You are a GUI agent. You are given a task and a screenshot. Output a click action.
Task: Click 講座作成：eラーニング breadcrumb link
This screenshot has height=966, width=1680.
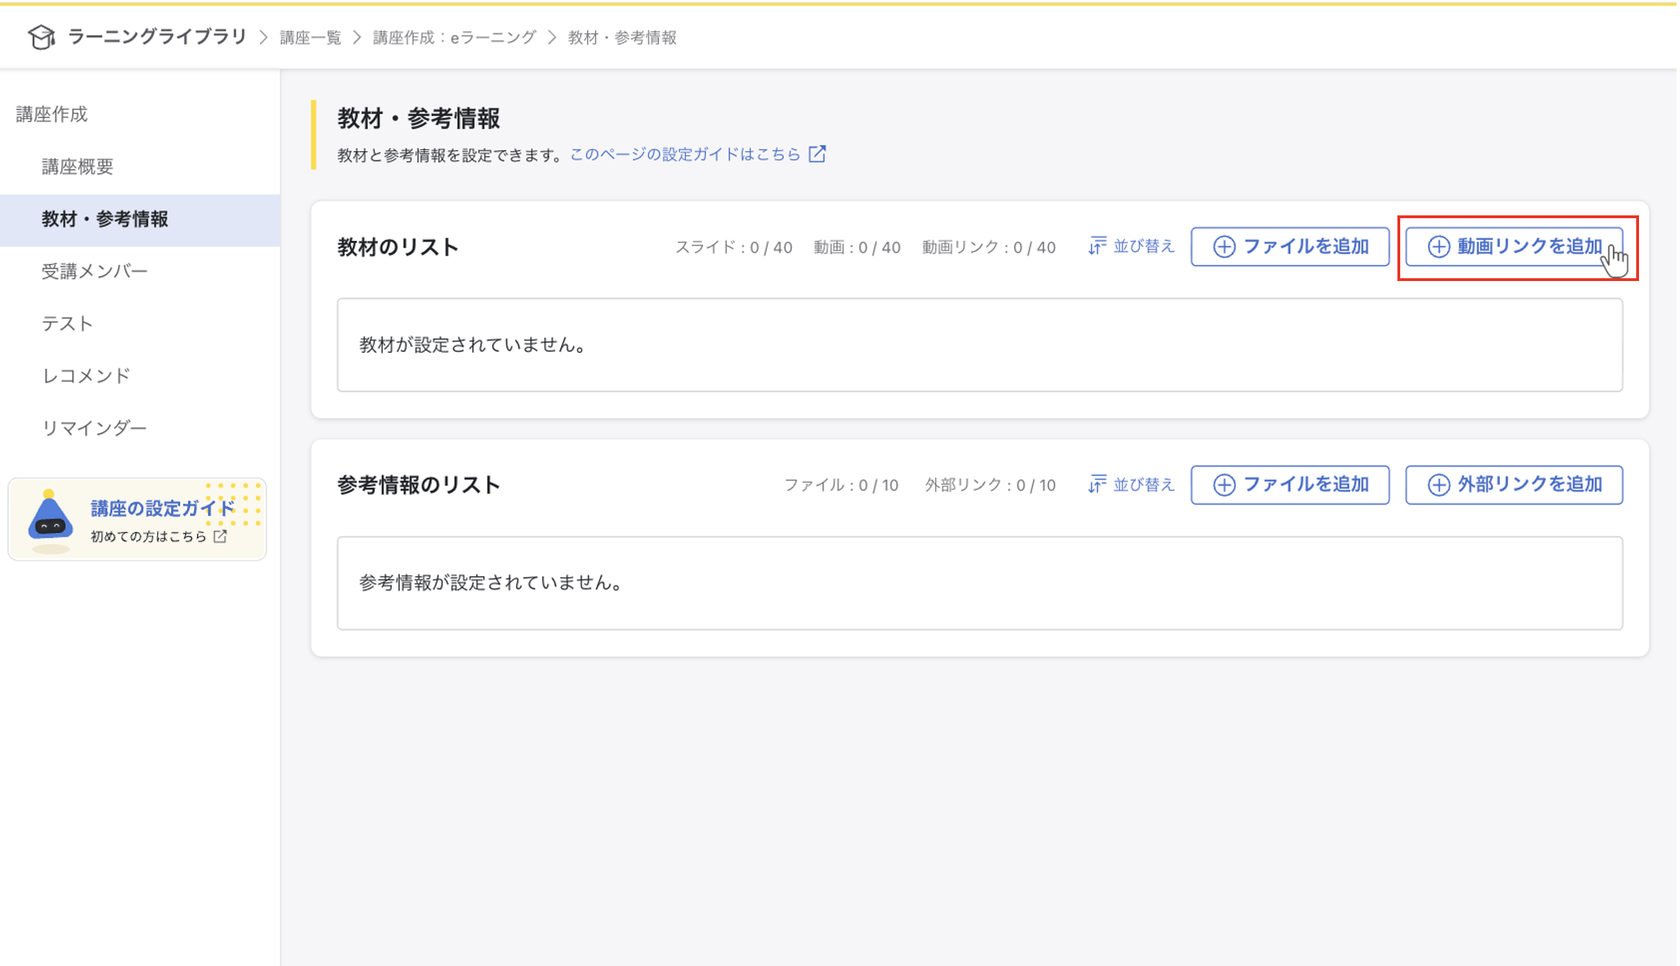[x=454, y=37]
